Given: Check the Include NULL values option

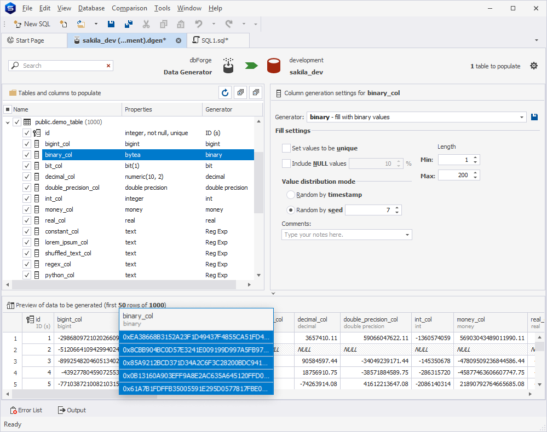Looking at the screenshot, I should point(286,164).
